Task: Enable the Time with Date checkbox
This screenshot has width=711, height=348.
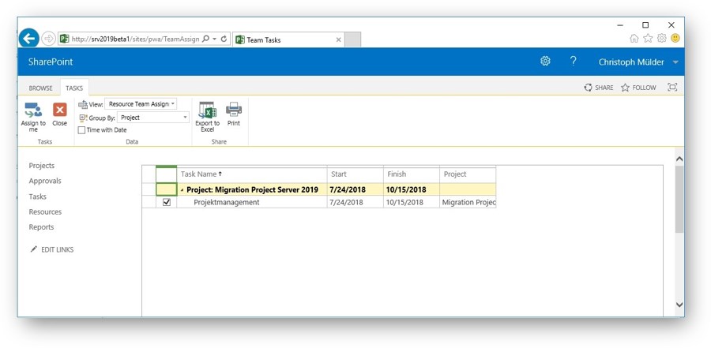Action: [x=81, y=130]
